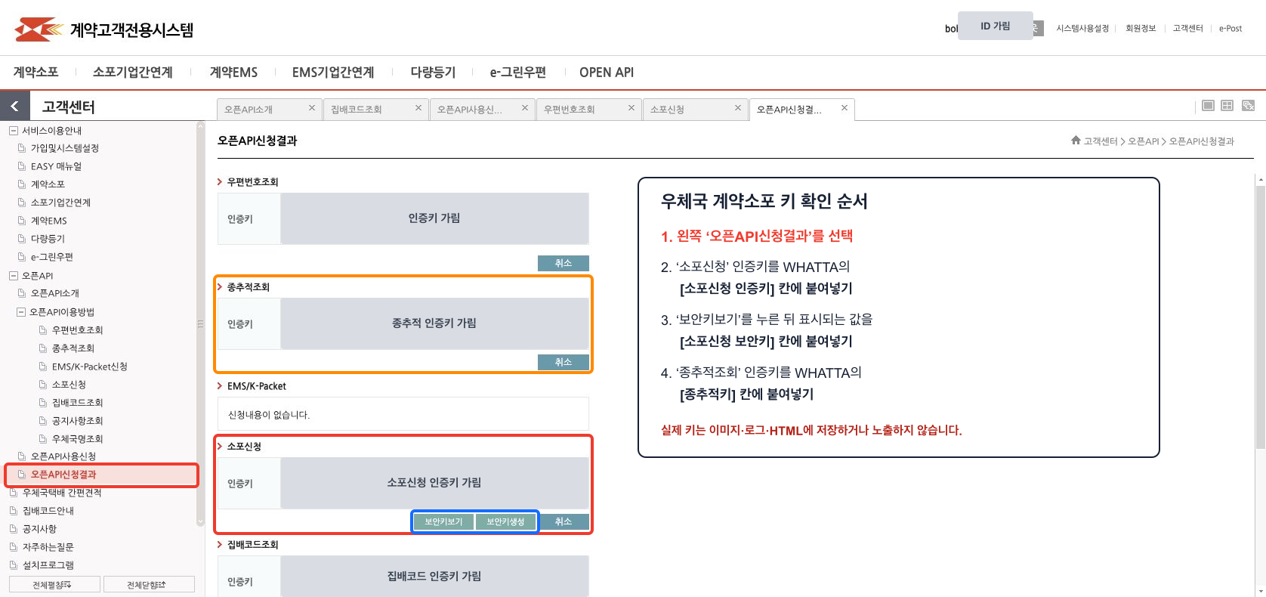The height and width of the screenshot is (597, 1266).
Task: Open 회원정보 in top header
Action: click(x=1141, y=29)
